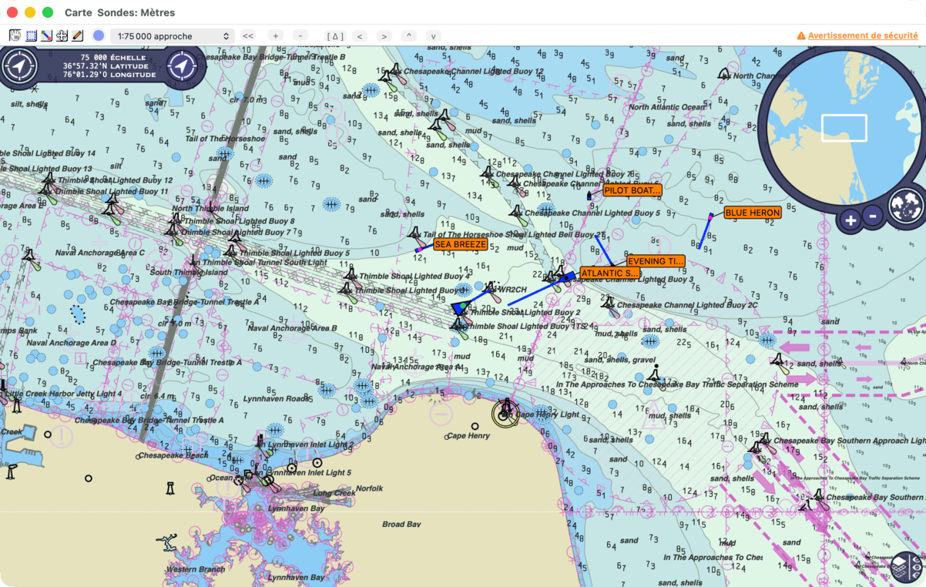This screenshot has width=926, height=587.
Task: Click the Broad Bay label
Action: pyautogui.click(x=401, y=525)
